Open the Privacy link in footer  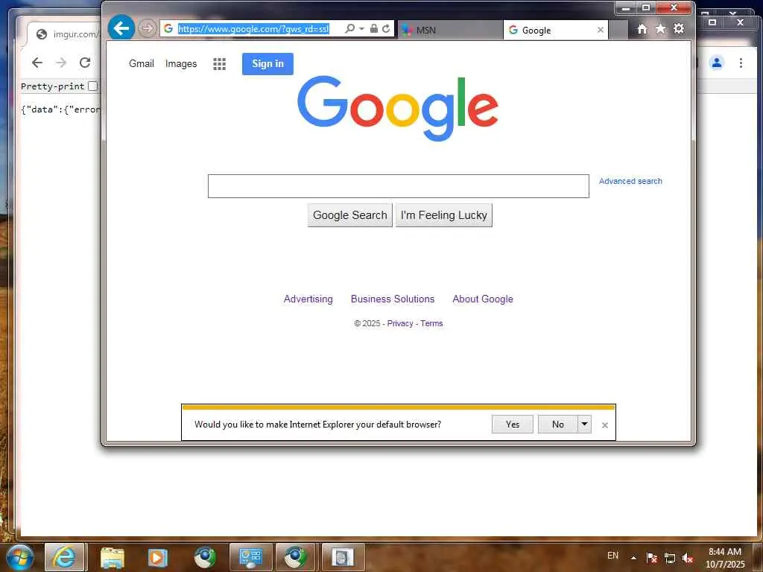pyautogui.click(x=400, y=323)
